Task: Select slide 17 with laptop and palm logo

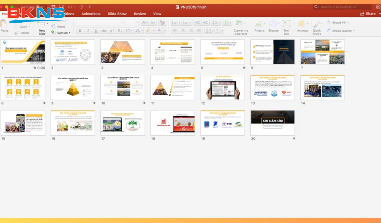Action: (123, 123)
